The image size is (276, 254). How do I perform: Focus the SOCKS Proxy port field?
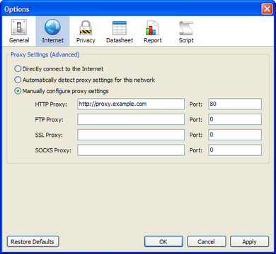[235, 150]
